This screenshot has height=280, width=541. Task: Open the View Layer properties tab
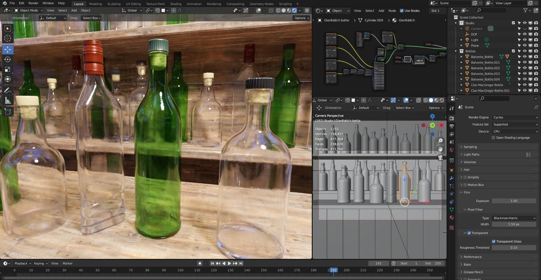452,134
